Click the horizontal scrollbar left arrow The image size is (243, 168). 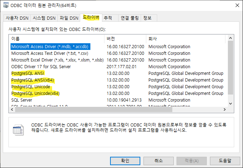click(x=12, y=109)
